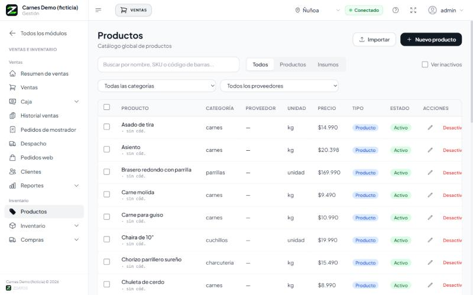The image size is (473, 295).
Task: Click Desactivar for Chuleta de cerdo
Action: tap(452, 285)
